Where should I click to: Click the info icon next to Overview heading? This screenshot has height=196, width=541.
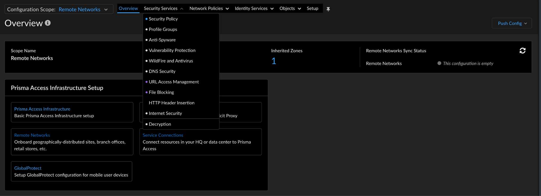click(48, 23)
